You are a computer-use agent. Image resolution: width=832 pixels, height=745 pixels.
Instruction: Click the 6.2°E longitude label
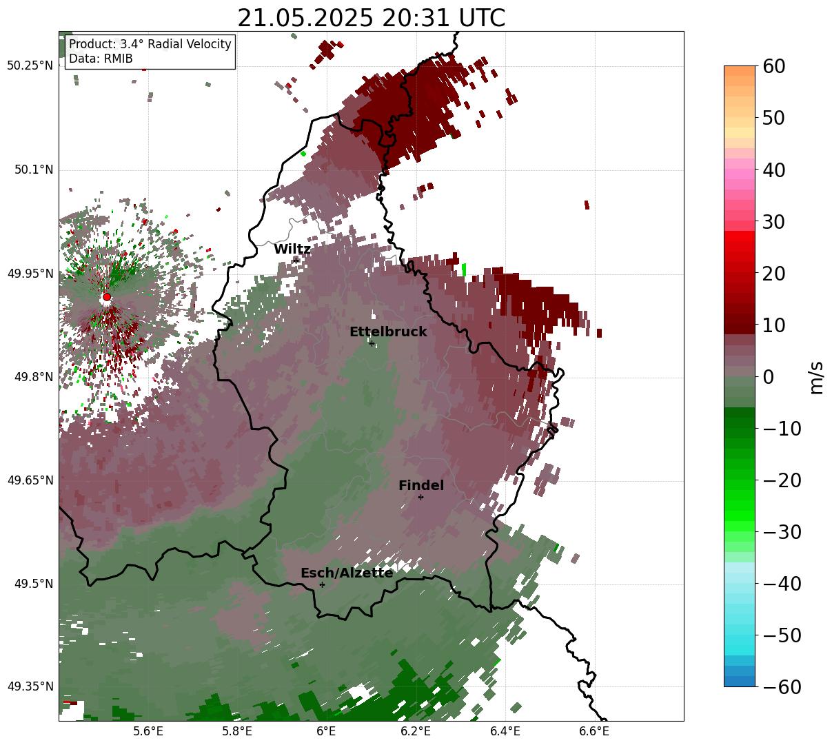click(416, 731)
